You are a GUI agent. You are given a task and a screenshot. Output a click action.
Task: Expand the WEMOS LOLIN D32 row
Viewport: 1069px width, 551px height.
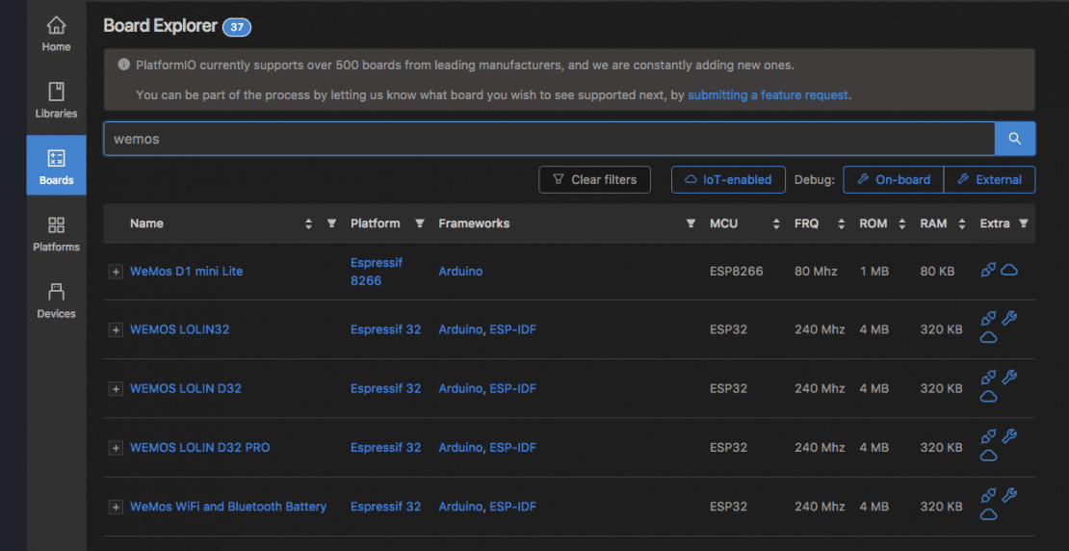tap(116, 389)
